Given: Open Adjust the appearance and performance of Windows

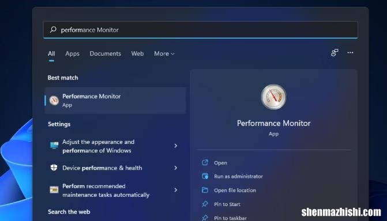Looking at the screenshot, I should click(115, 146).
